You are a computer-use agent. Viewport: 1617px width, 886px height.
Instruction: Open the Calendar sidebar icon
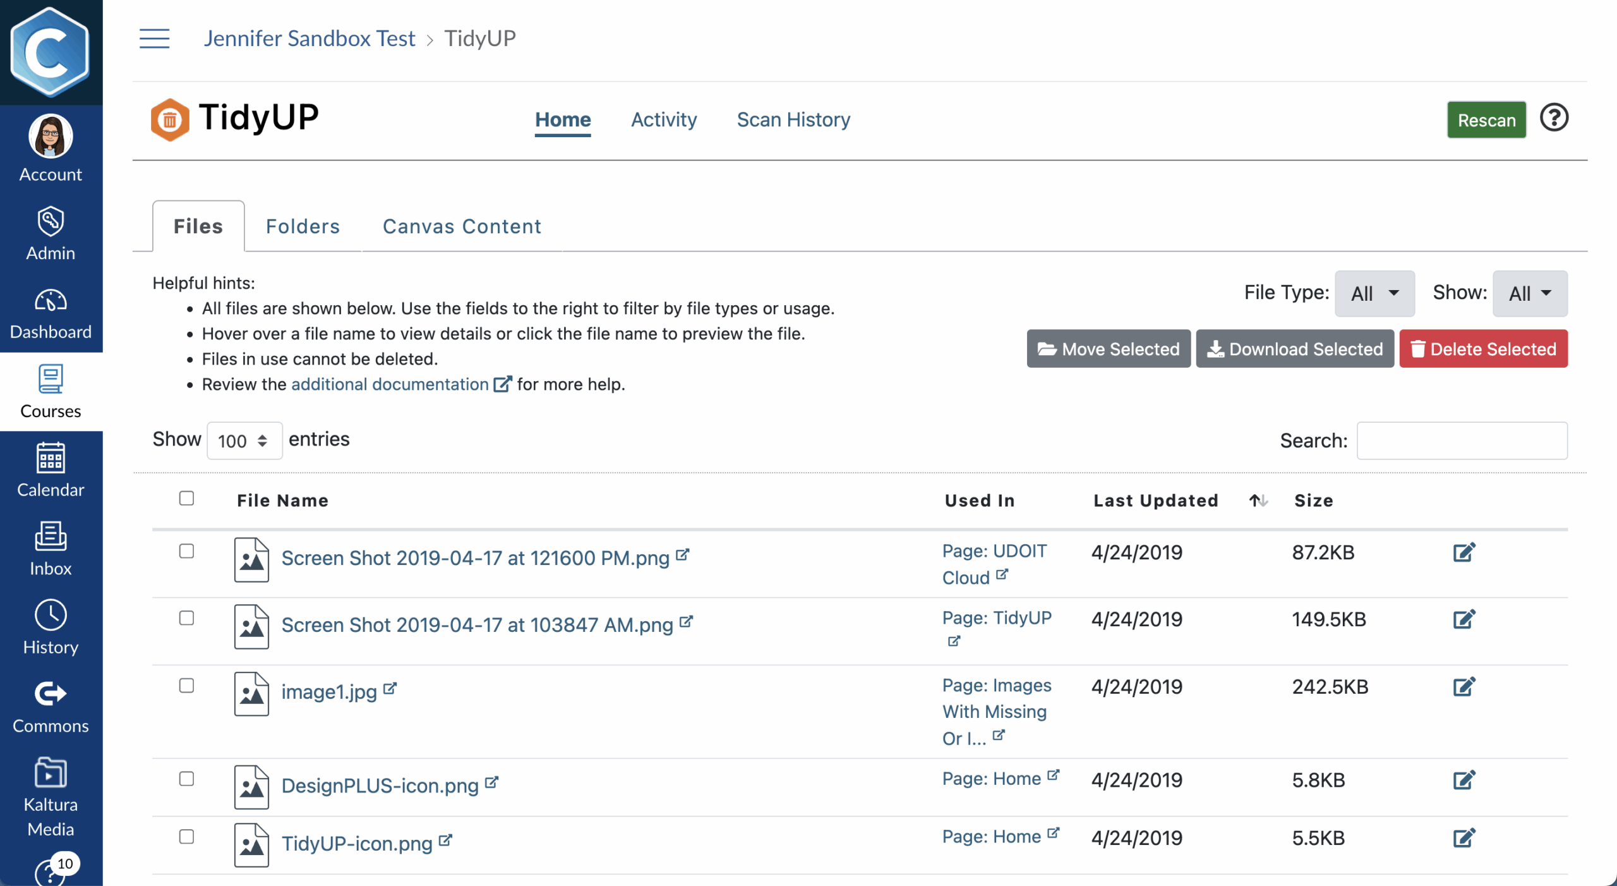51,470
